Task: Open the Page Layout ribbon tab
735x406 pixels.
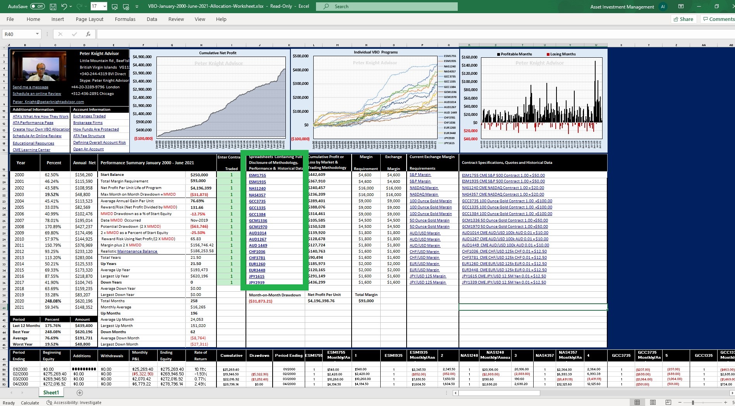Action: pyautogui.click(x=89, y=19)
